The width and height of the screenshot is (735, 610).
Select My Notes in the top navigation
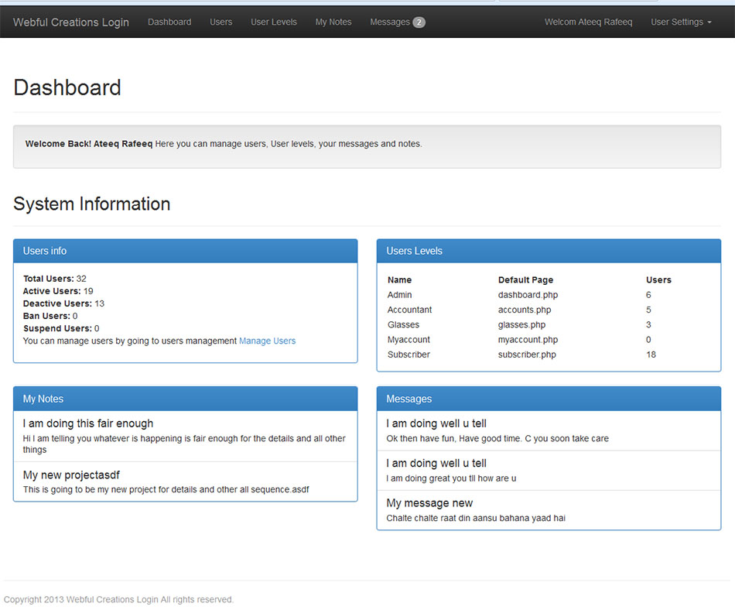pos(333,22)
